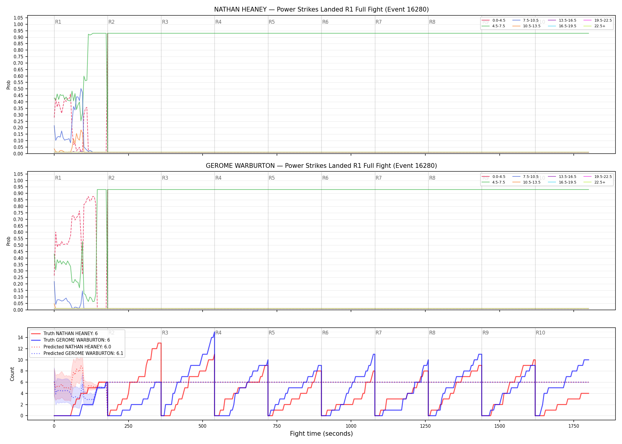Click the Fight time (seconds) axis label

coord(321,434)
